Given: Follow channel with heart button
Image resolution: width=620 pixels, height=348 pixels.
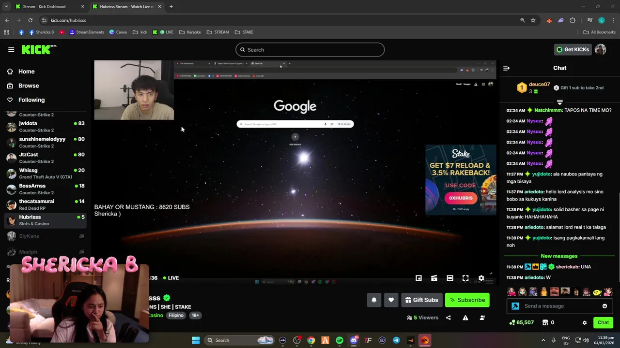Looking at the screenshot, I should (391, 300).
